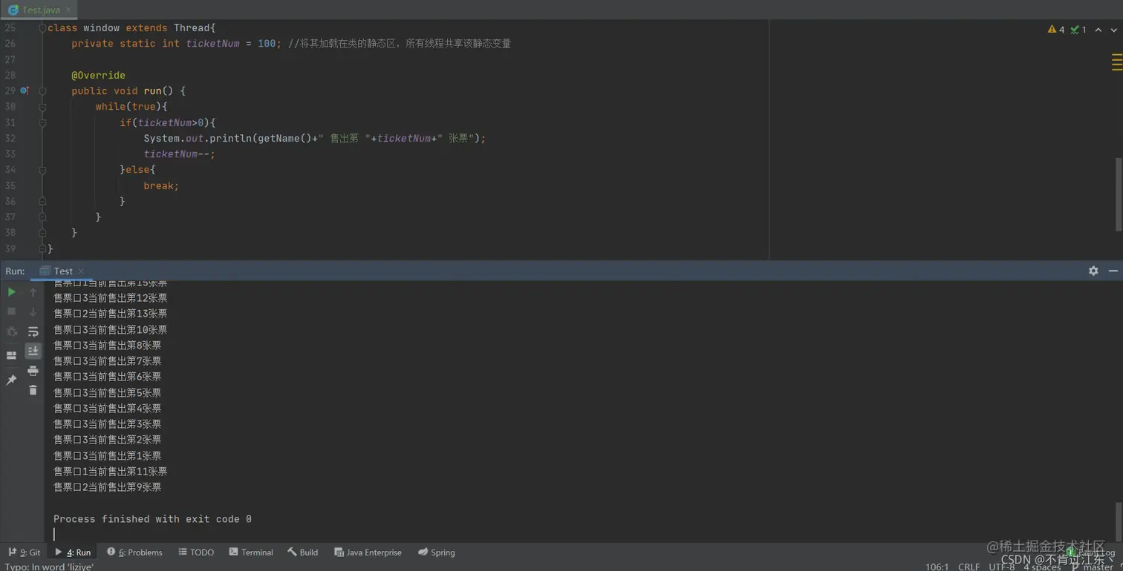The width and height of the screenshot is (1123, 571).
Task: Toggle Soft-Wrap in Run console
Action: click(x=33, y=331)
